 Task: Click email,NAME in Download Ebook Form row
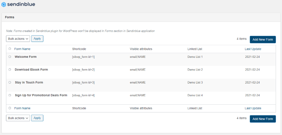137,69
